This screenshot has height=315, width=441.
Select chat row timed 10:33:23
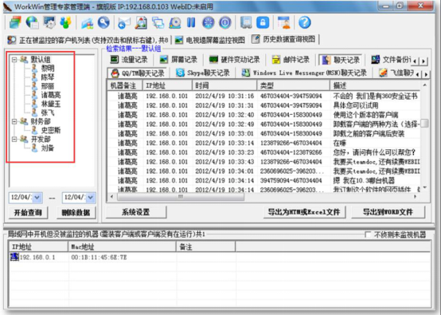(x=263, y=152)
